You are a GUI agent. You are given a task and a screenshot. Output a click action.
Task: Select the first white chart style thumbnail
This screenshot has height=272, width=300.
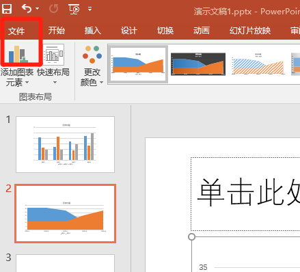[138, 64]
